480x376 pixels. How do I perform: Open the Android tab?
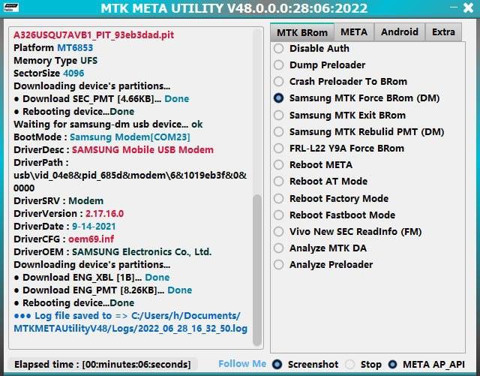click(399, 32)
